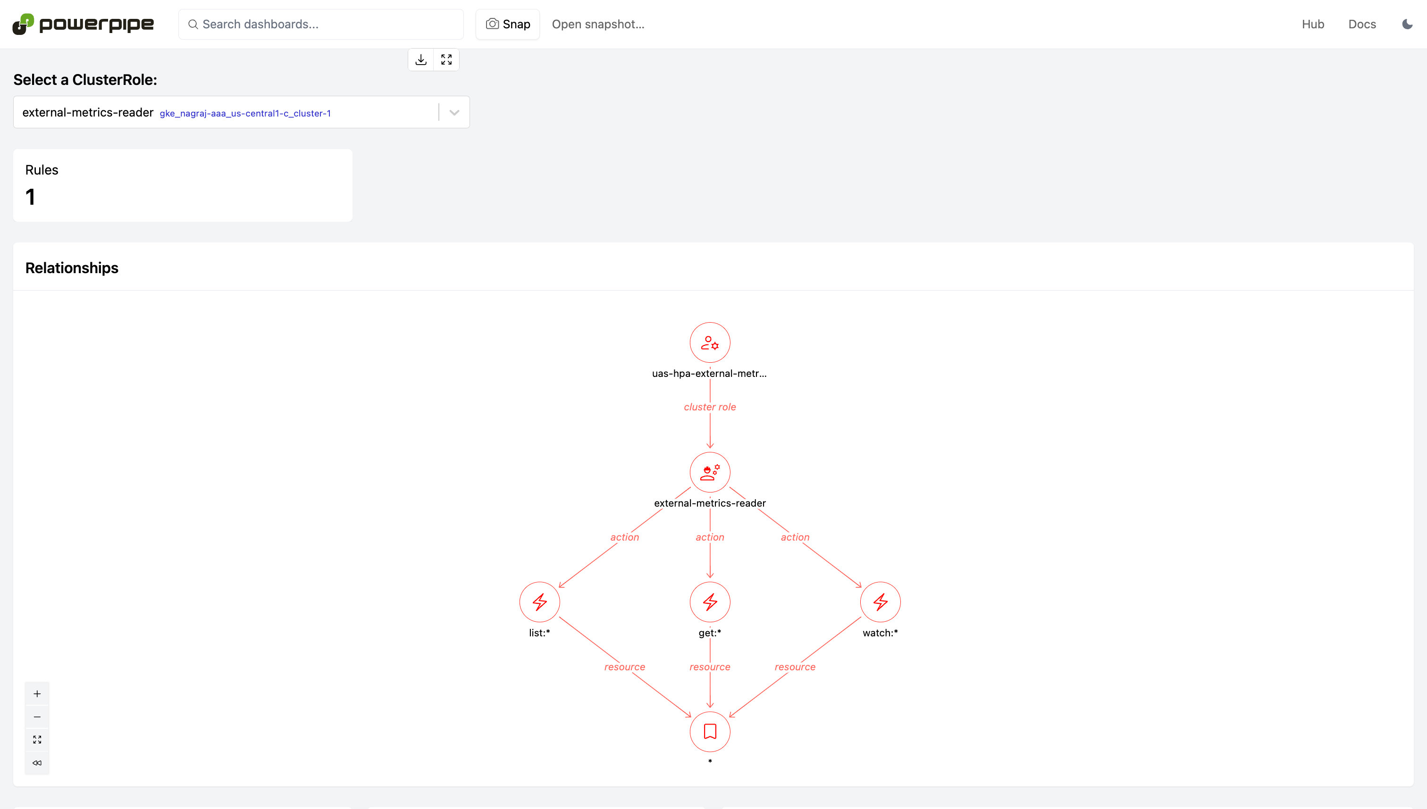Image resolution: width=1427 pixels, height=809 pixels.
Task: Click the Powerpipe logo
Action: point(84,24)
